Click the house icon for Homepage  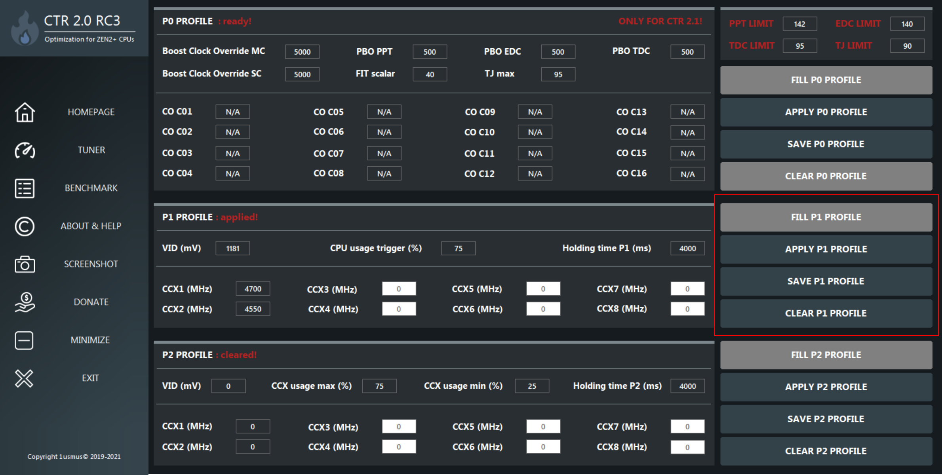coord(25,112)
